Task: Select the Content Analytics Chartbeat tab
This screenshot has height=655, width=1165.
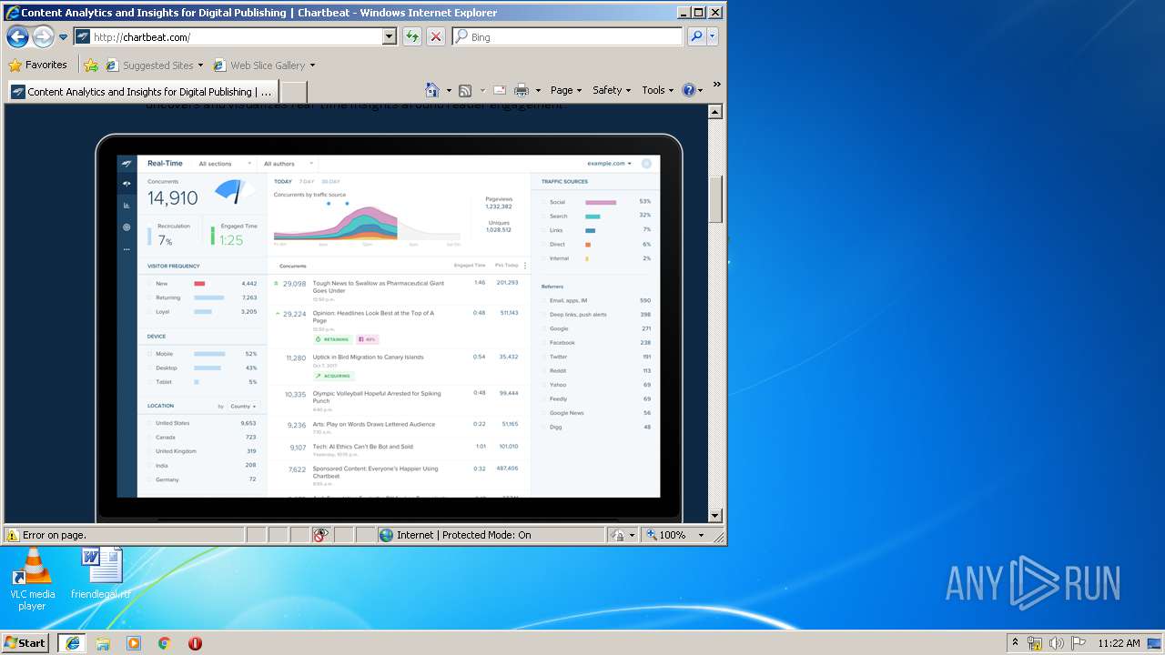Action: pyautogui.click(x=142, y=92)
